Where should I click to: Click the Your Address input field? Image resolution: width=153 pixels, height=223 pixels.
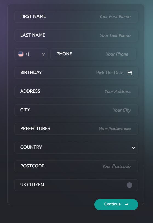[x=76, y=92]
